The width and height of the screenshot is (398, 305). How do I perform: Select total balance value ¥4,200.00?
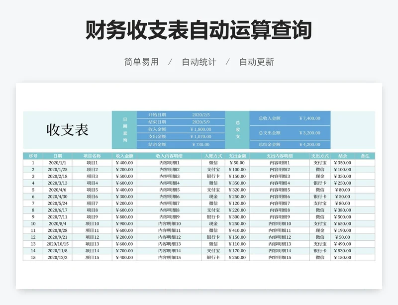309,144
